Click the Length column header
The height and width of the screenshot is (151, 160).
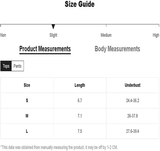(80, 85)
